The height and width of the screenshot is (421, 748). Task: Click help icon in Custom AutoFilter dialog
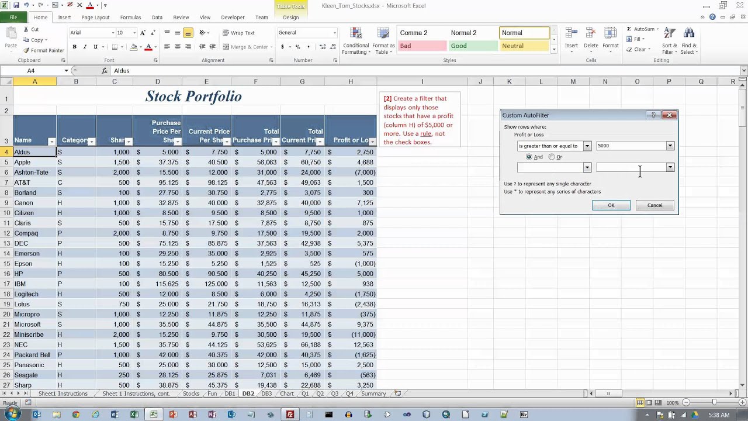tap(653, 115)
